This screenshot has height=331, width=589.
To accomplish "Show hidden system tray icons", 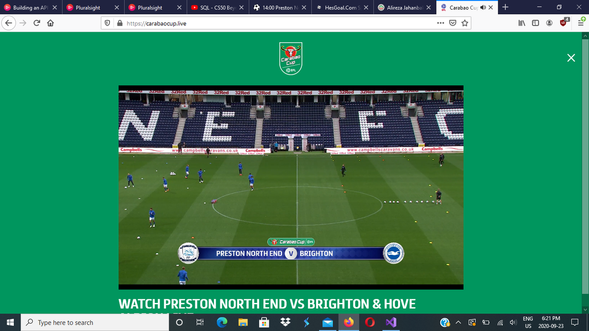I will 458,322.
